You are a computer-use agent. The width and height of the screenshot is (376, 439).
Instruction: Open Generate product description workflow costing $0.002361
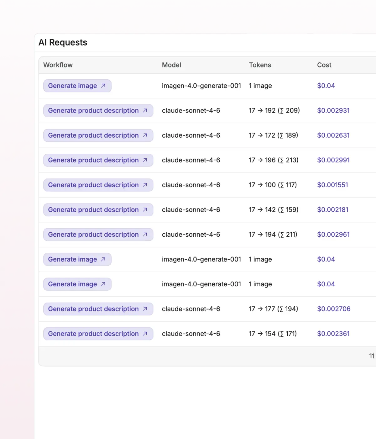(x=98, y=334)
